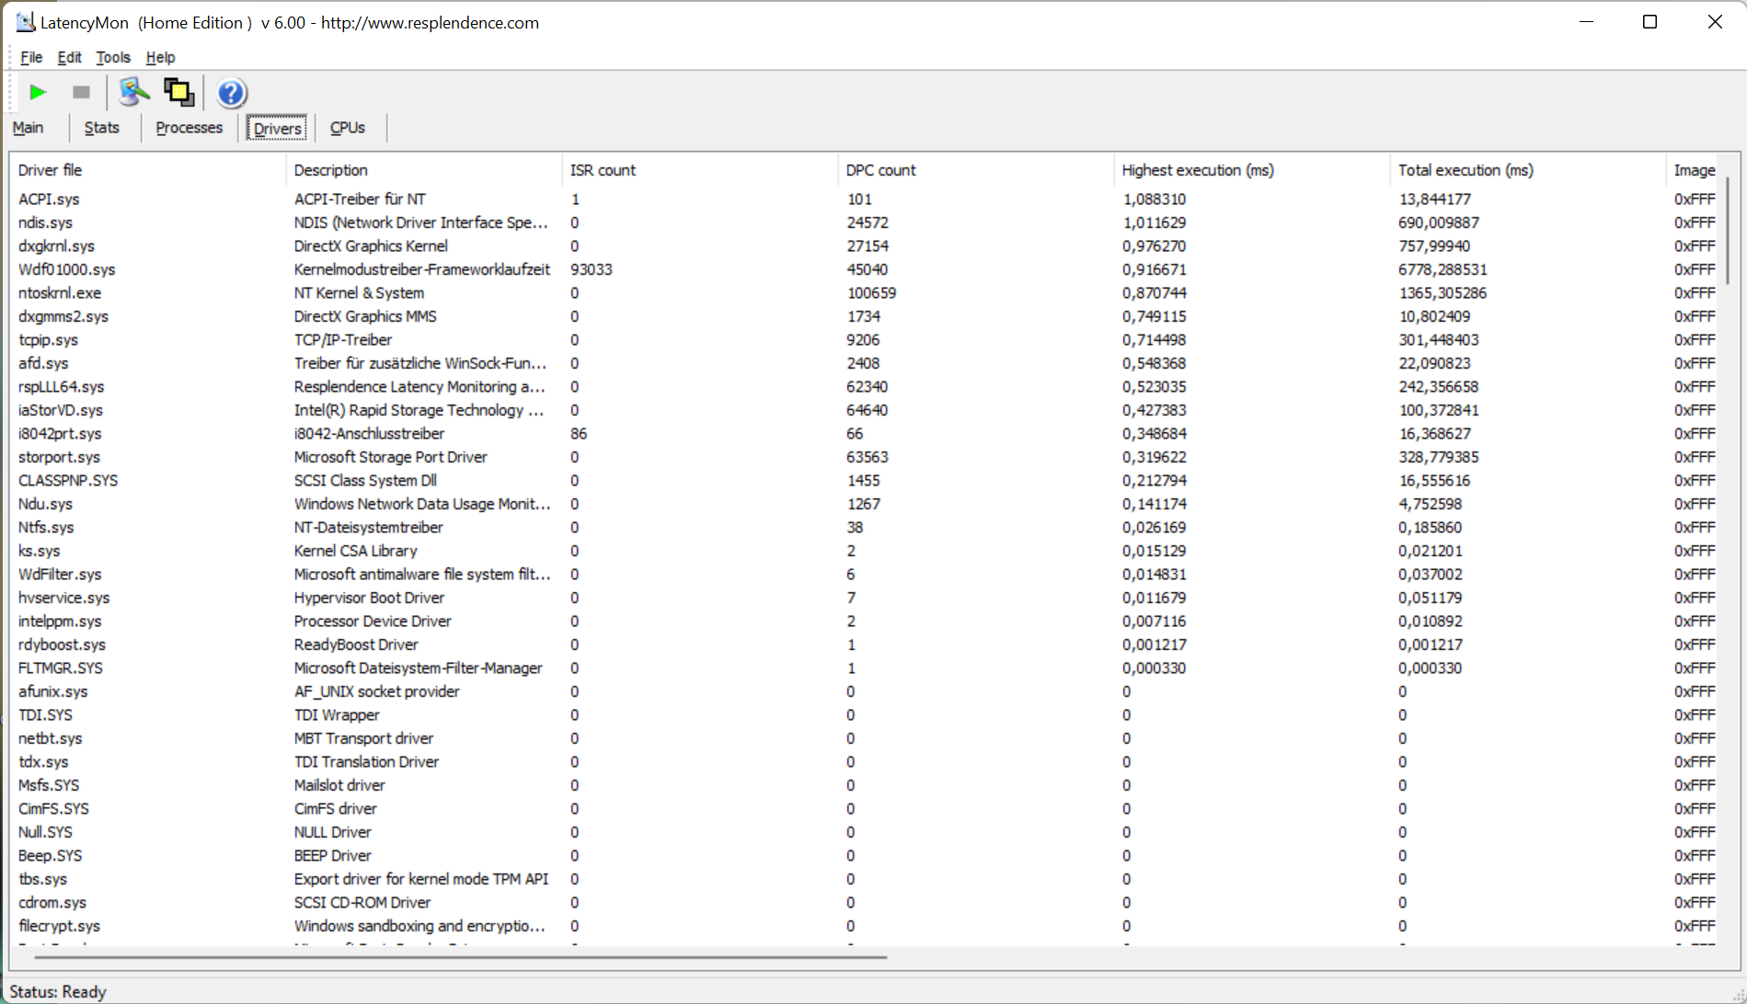Select the ntoskrnl.exe row
1747x1004 pixels.
[865, 292]
